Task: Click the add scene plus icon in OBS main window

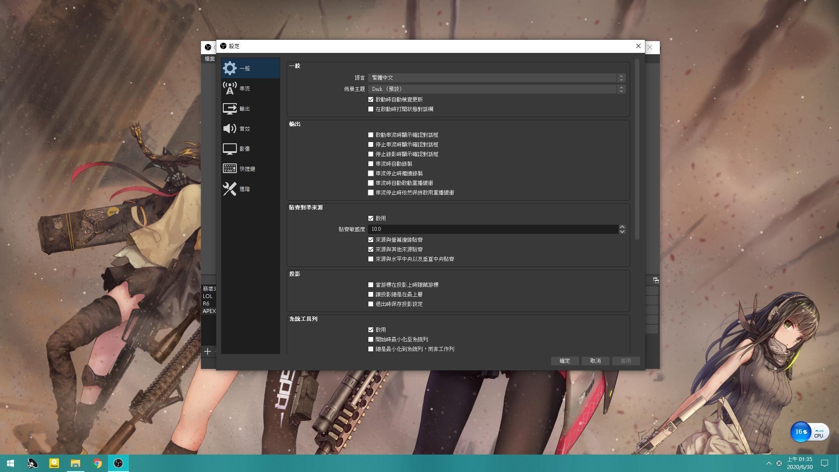Action: (x=208, y=351)
